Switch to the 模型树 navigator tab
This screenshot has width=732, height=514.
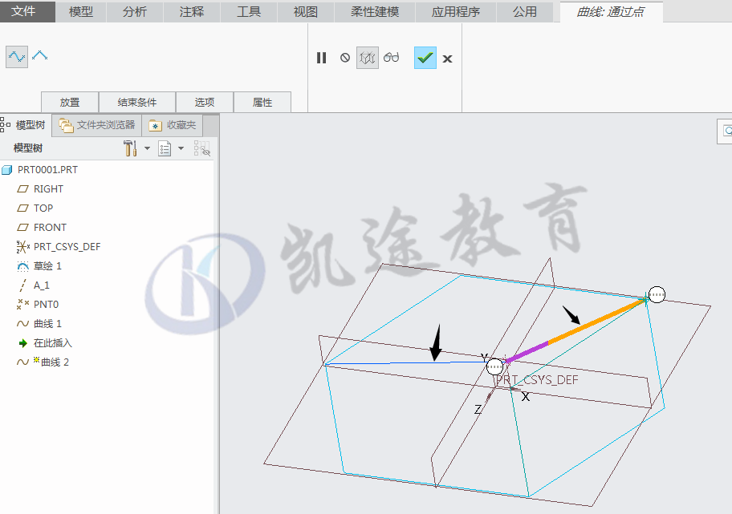click(x=25, y=125)
